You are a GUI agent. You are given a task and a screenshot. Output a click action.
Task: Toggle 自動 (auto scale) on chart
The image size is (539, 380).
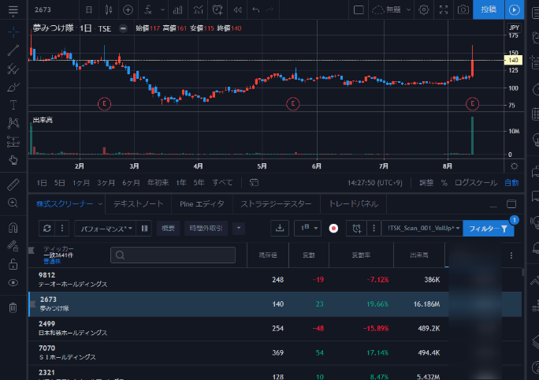tap(511, 182)
